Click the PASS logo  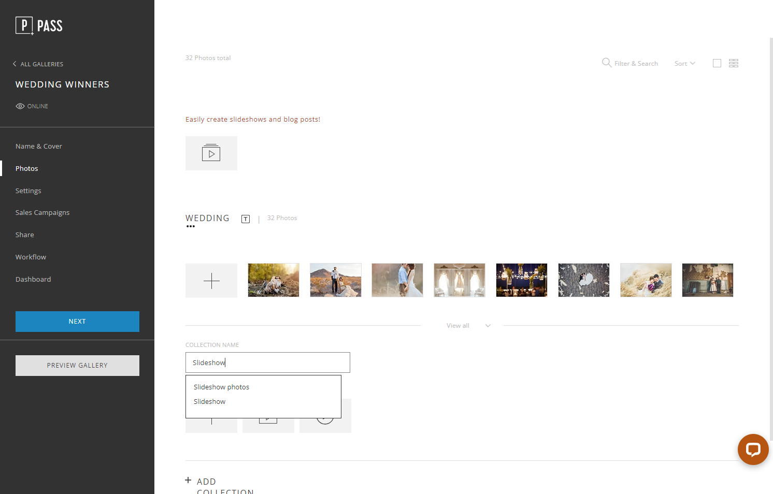[39, 25]
